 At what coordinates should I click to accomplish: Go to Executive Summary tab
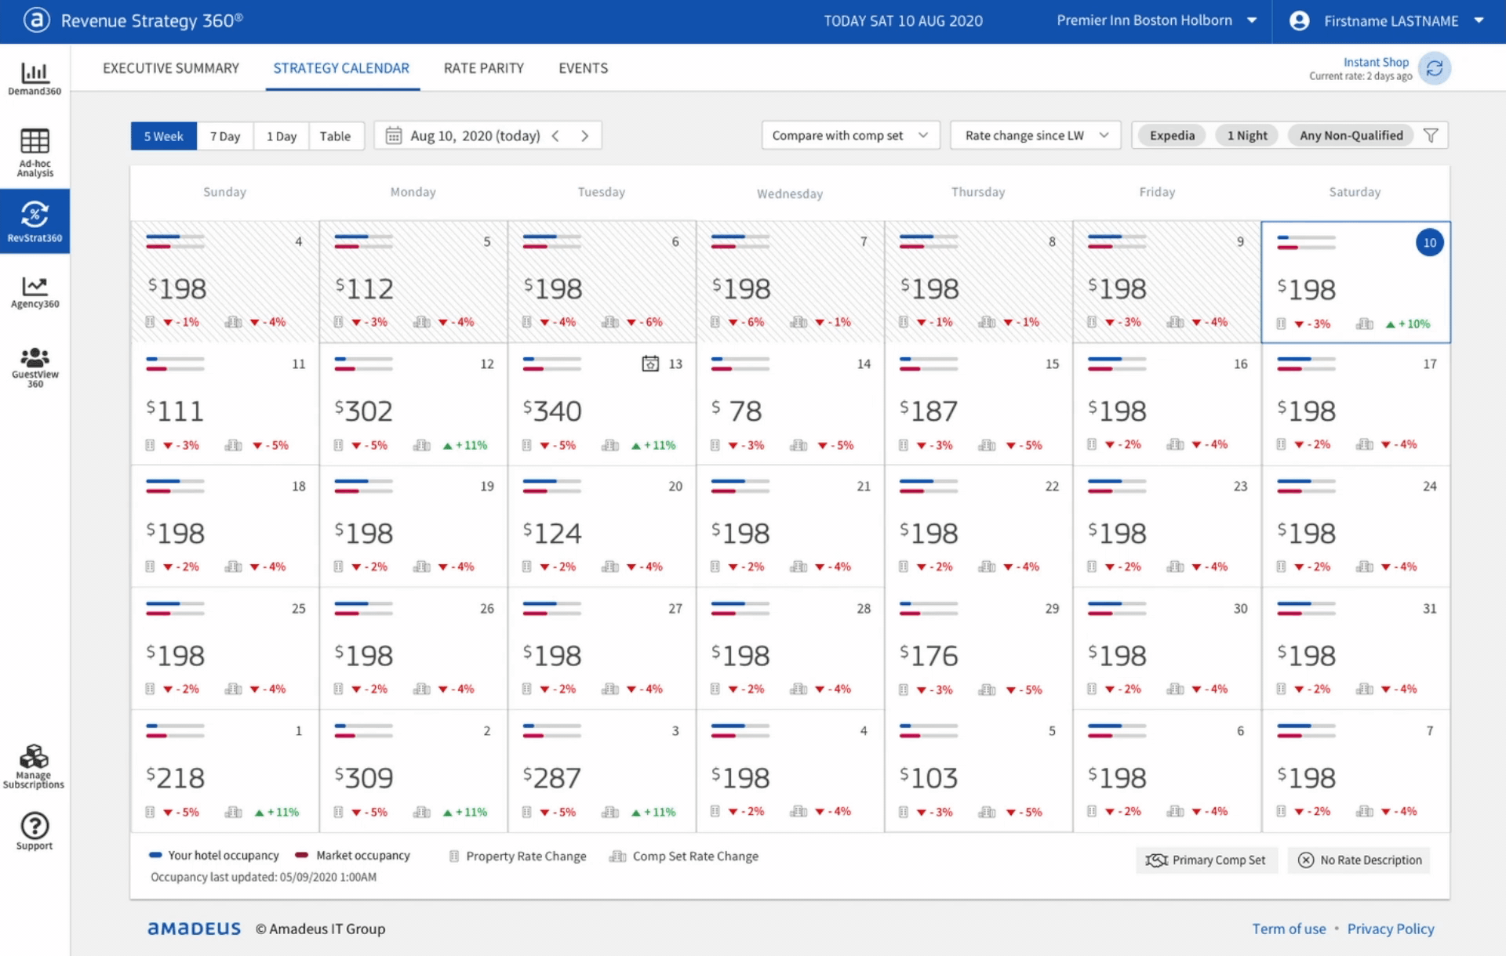[x=171, y=68]
